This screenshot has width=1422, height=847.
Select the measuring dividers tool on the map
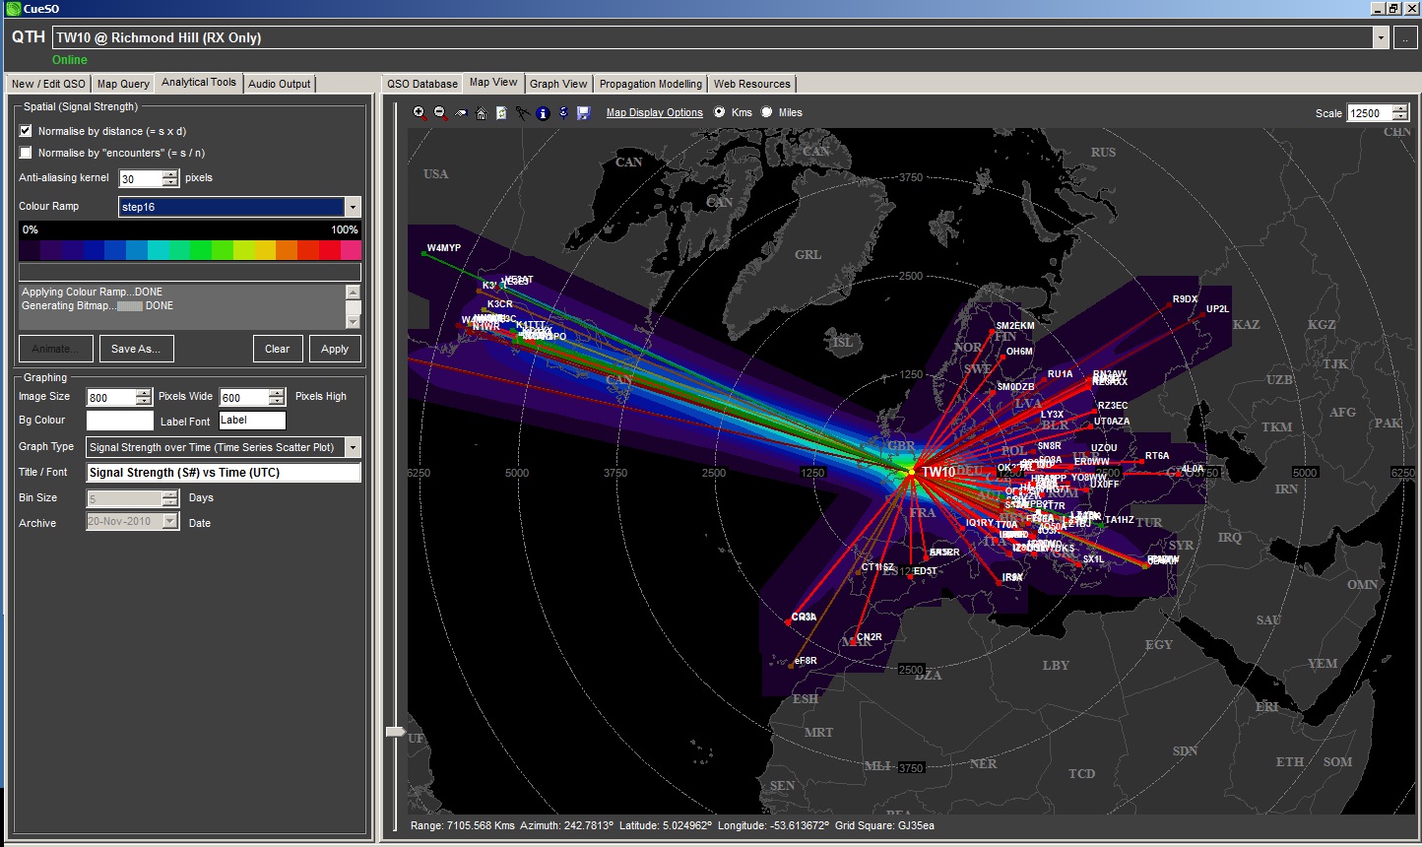click(523, 112)
